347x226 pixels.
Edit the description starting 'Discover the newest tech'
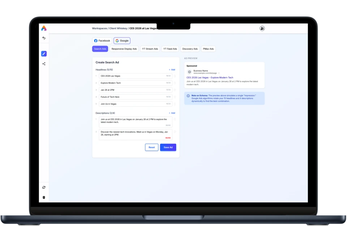(x=136, y=135)
